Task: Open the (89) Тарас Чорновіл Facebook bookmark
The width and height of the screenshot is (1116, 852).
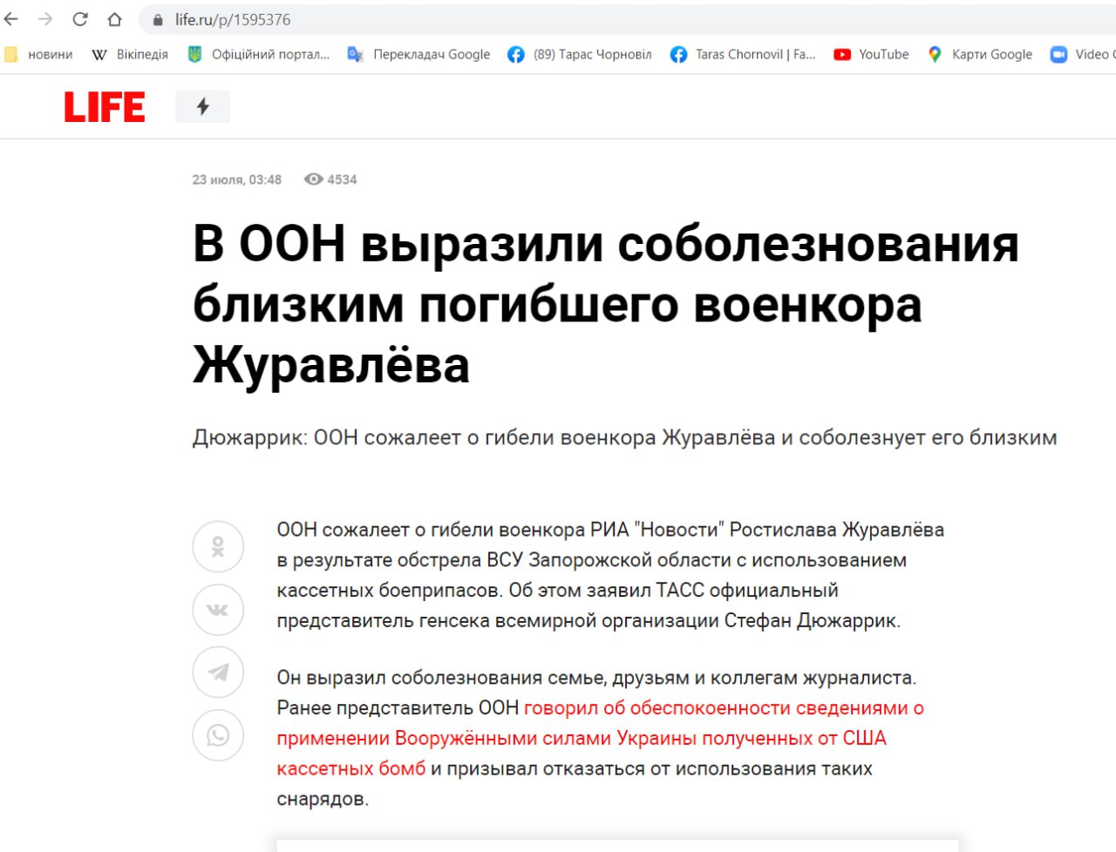Action: 580,54
